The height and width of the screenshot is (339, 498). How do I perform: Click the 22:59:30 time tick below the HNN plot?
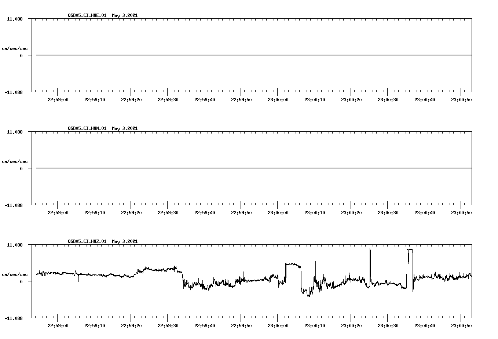tap(168, 212)
